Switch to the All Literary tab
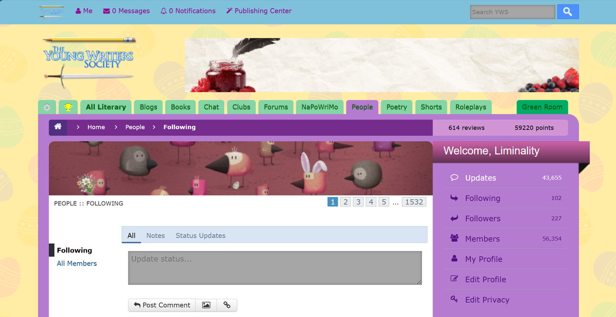This screenshot has width=616, height=317. (x=106, y=107)
